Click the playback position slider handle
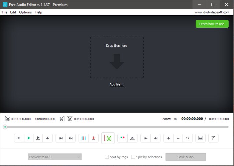Image resolution: width=234 pixels, height=166 pixels. pos(5,127)
